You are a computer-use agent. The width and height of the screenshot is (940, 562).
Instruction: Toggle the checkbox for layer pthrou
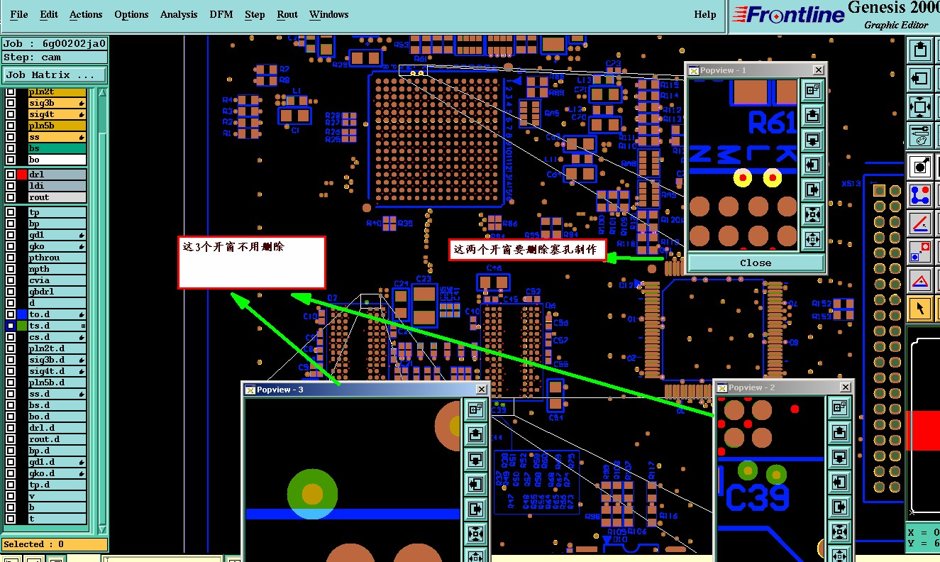coord(10,258)
